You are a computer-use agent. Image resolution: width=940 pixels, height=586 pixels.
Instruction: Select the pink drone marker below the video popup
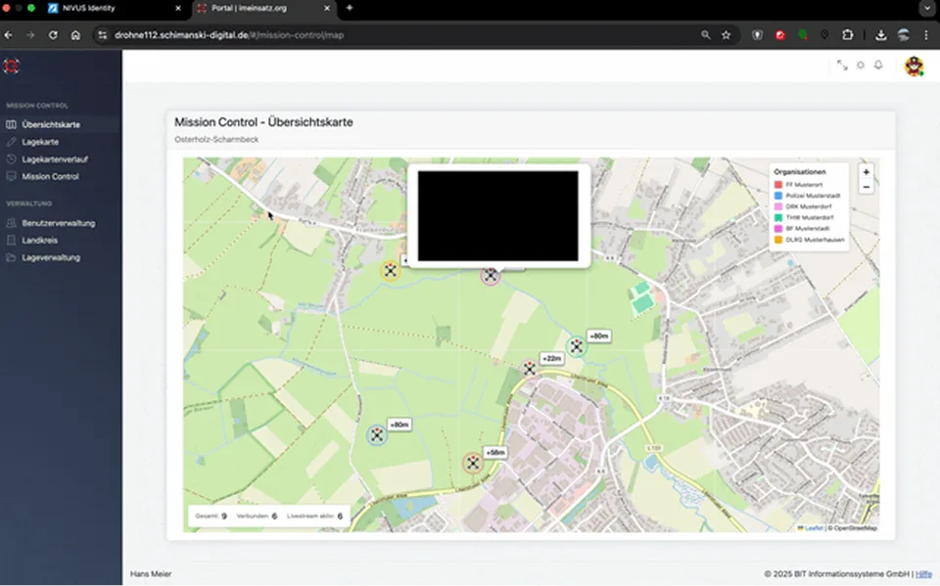click(x=491, y=276)
